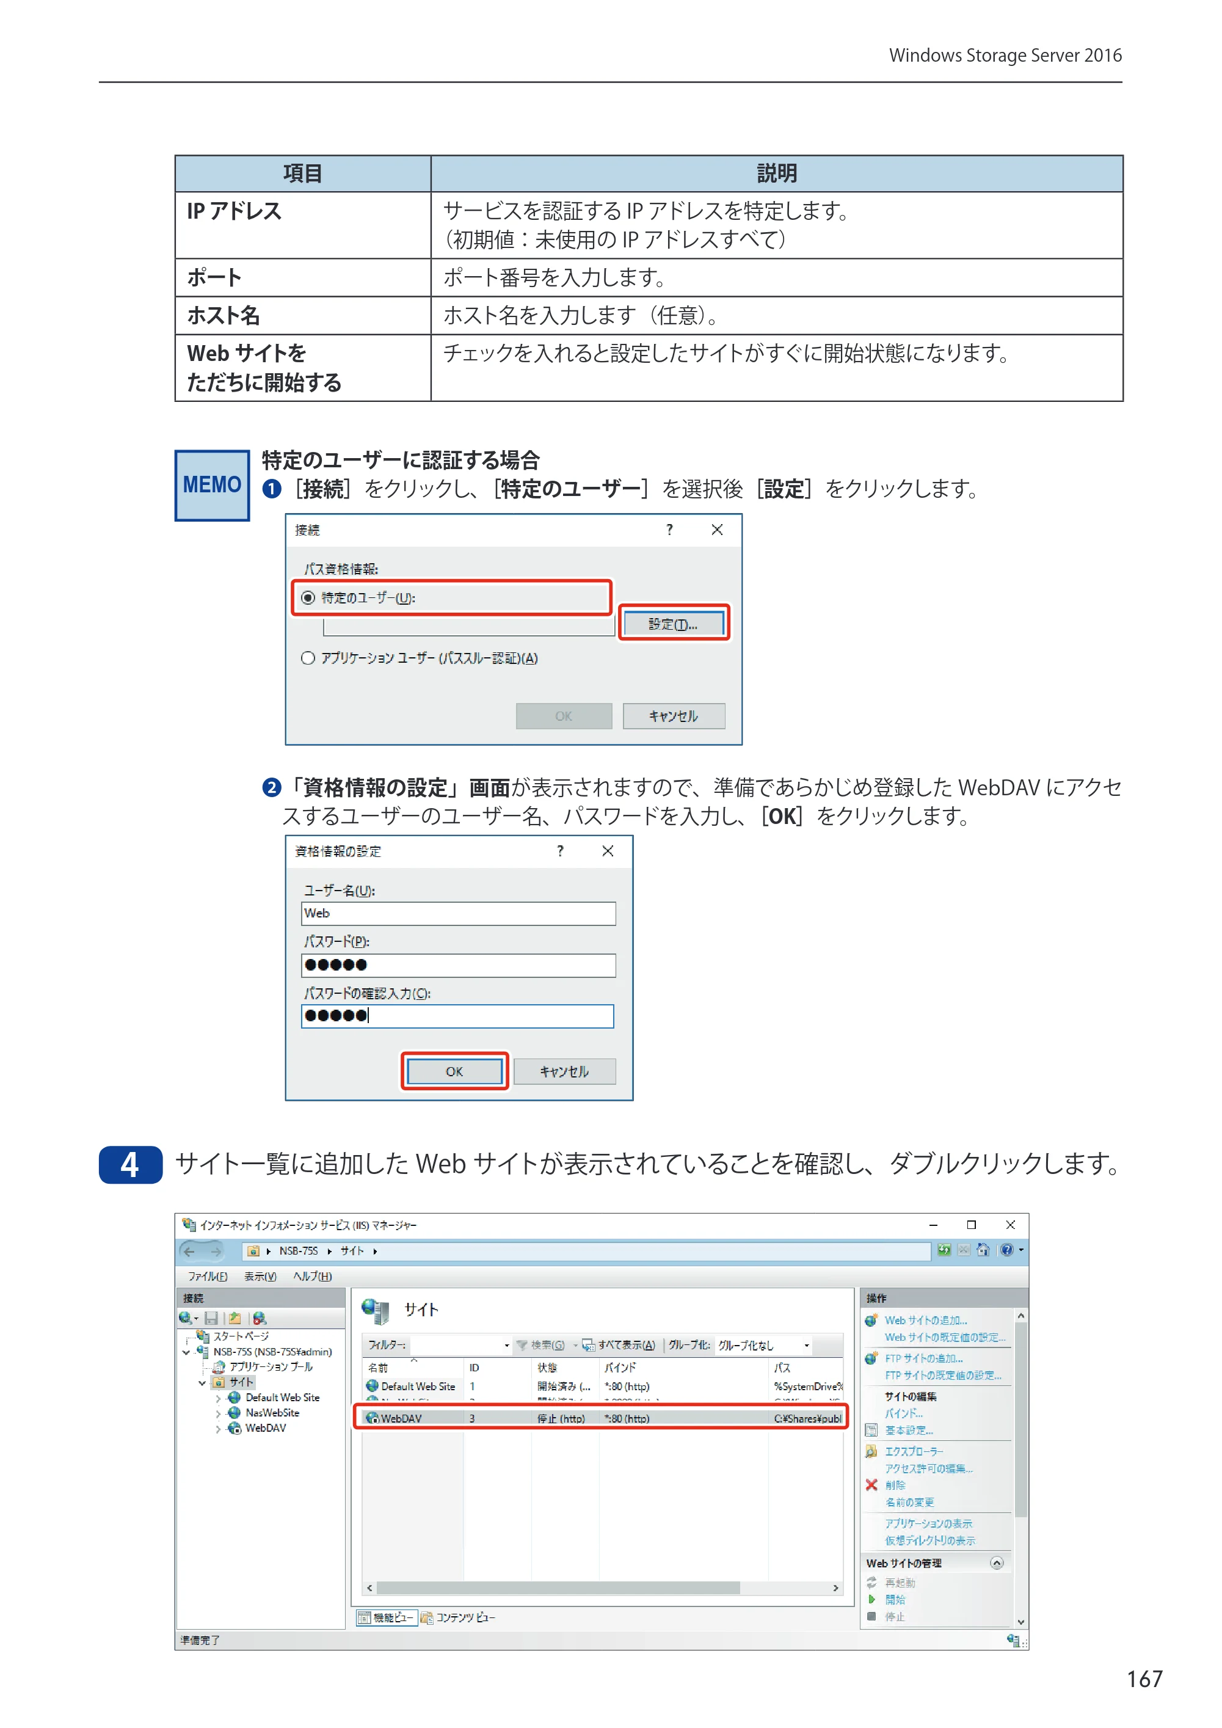Expand the NasWebSite tree node

(218, 1413)
